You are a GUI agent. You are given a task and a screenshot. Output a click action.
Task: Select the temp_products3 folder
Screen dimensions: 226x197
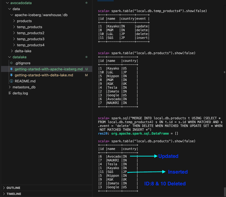click(x=31, y=39)
